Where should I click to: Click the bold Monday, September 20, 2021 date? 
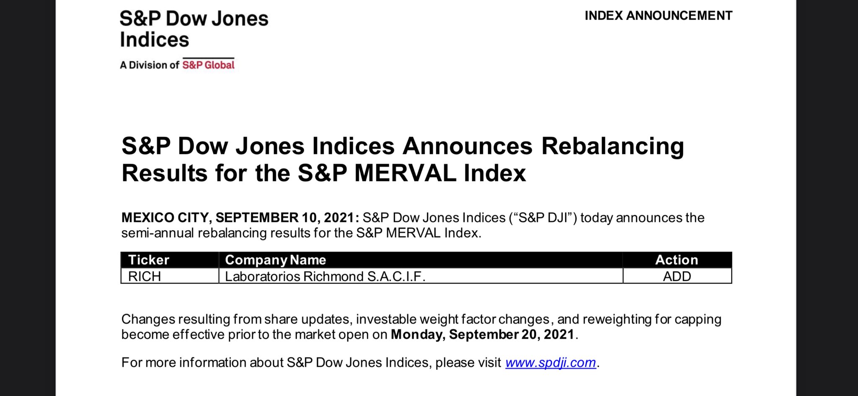483,334
